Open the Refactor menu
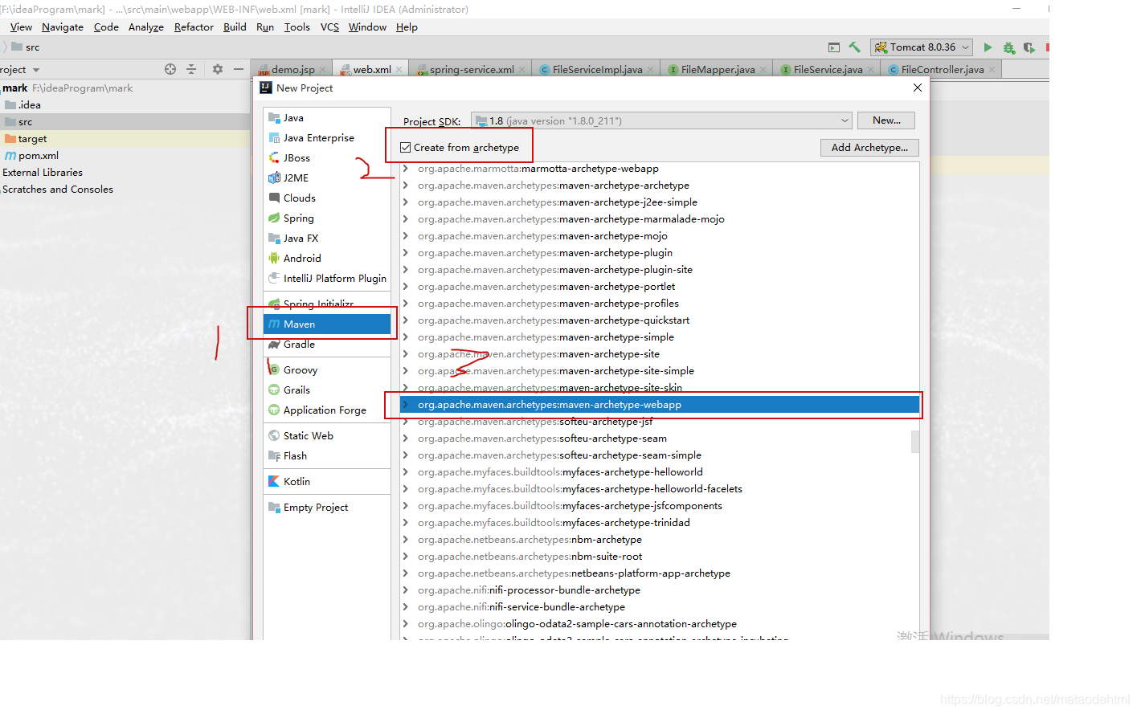The width and height of the screenshot is (1137, 714). tap(194, 27)
